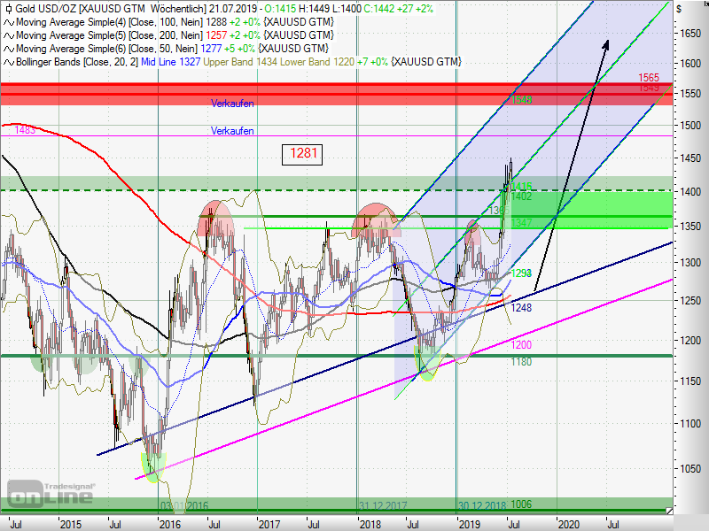
Task: Click 1600 on the price axis
Action: (x=690, y=64)
